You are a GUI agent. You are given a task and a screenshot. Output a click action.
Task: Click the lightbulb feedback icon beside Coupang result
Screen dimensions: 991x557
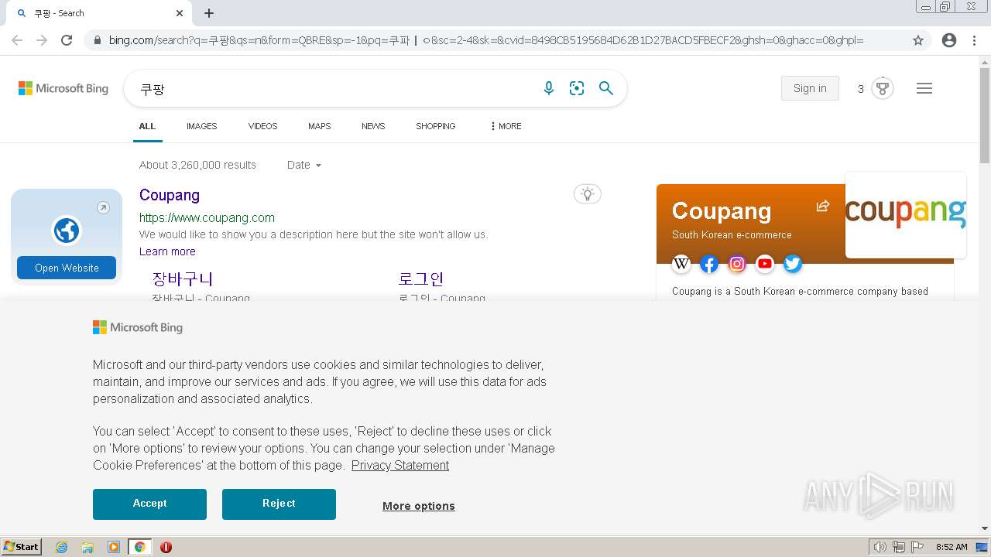click(x=588, y=194)
